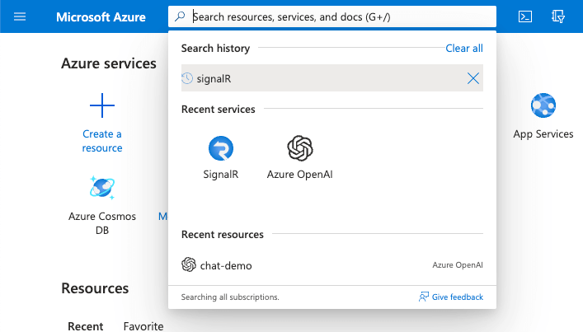Image resolution: width=583 pixels, height=332 pixels.
Task: Open the Azure OpenAI recent service icon
Action: [x=299, y=148]
